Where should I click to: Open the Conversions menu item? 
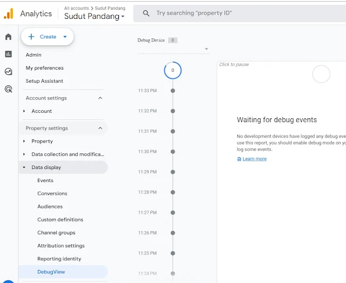pos(52,193)
